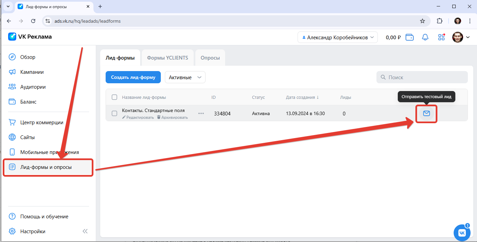Click address bar URL
Viewport: 477px width, 242px height.
click(87, 21)
